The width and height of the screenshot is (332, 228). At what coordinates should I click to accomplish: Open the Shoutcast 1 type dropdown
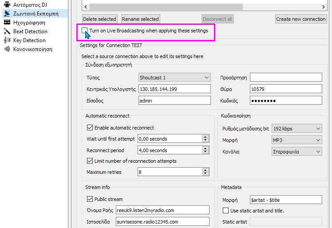tap(174, 78)
